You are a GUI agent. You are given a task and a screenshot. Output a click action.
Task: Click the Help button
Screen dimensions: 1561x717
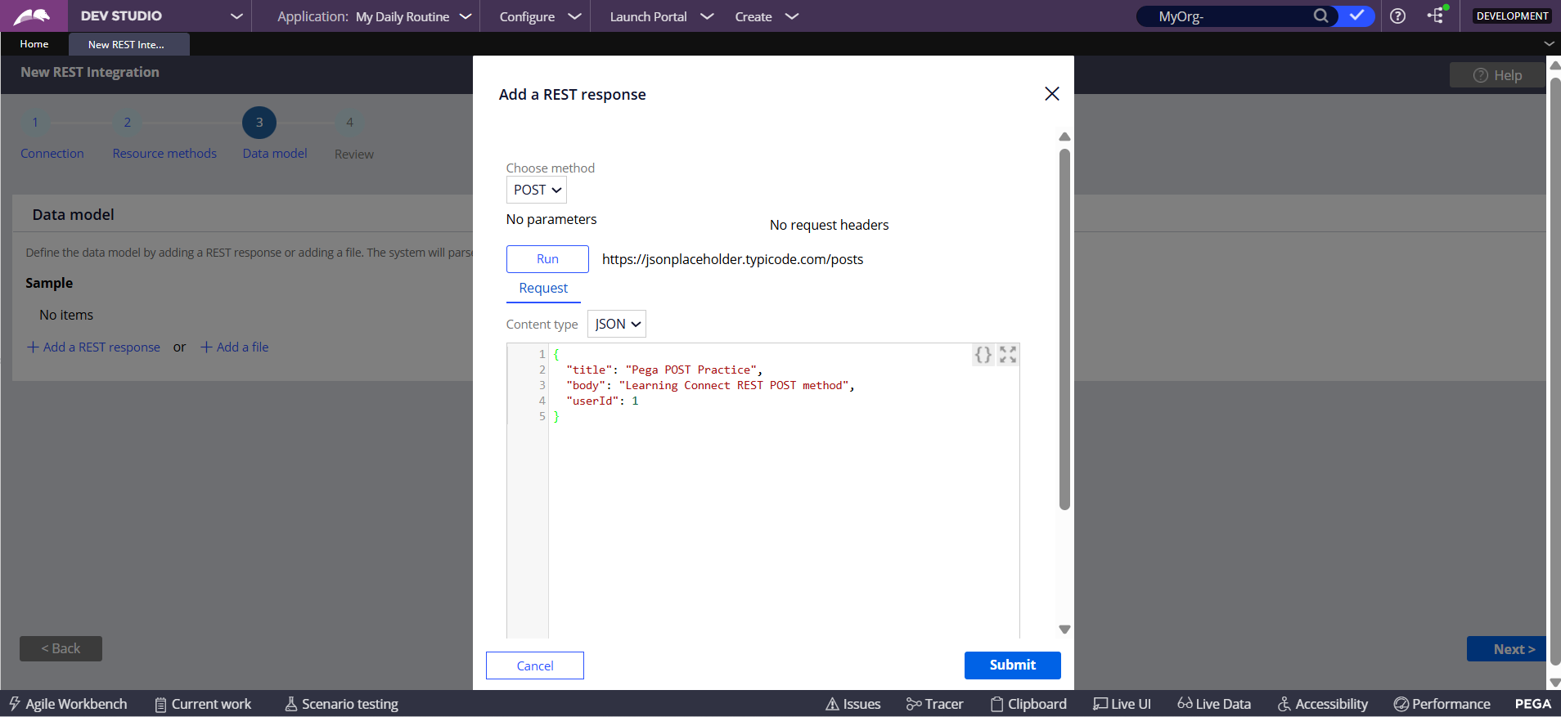pyautogui.click(x=1497, y=75)
